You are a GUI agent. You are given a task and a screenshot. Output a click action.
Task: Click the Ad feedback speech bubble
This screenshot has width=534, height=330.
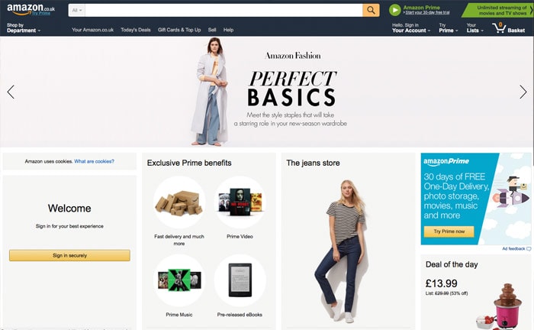point(529,249)
